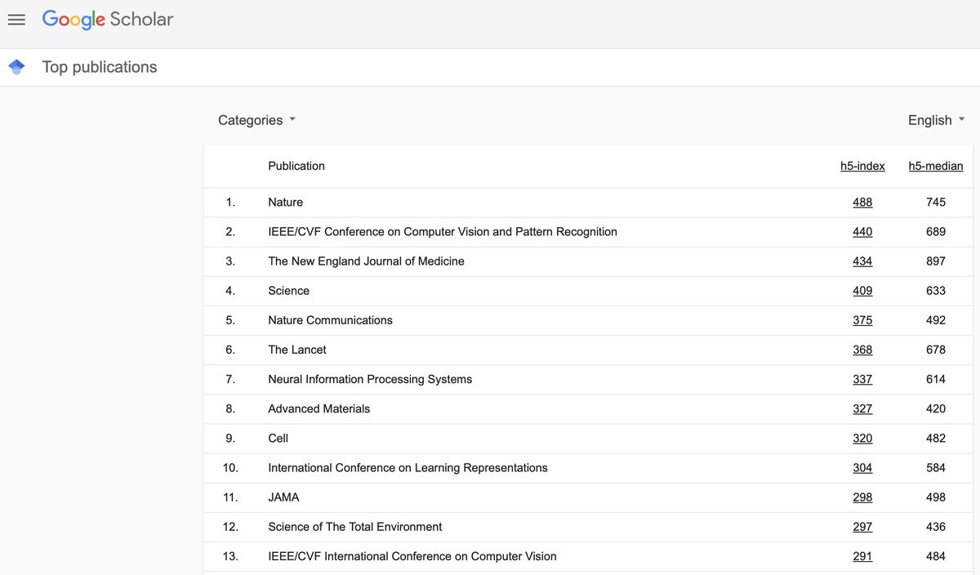This screenshot has height=575, width=980.
Task: Click the blue Scholar graduation cap icon
Action: click(16, 67)
